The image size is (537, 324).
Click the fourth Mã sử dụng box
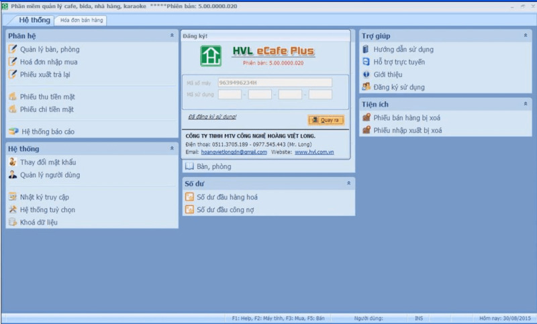pyautogui.click(x=320, y=95)
